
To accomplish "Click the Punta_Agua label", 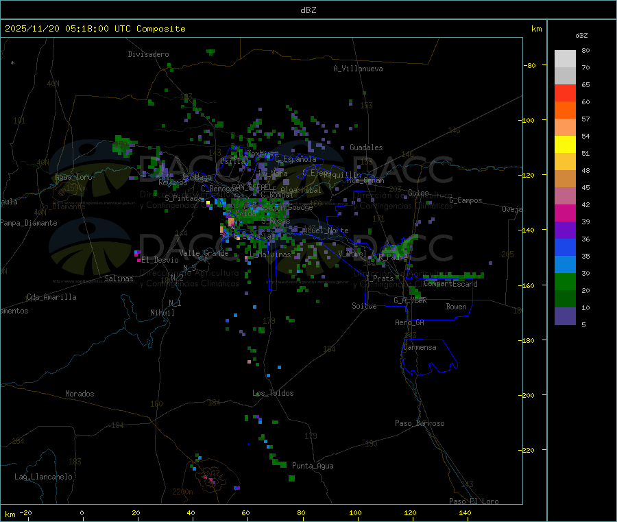I will point(313,466).
